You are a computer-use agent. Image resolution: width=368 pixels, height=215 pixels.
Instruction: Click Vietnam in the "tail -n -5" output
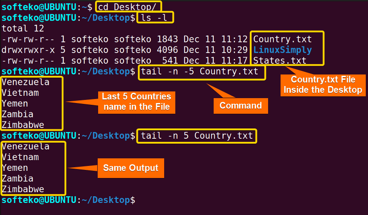coord(20,93)
